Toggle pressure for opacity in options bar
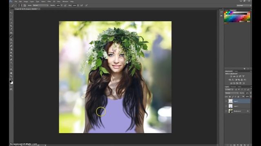 (65, 5)
